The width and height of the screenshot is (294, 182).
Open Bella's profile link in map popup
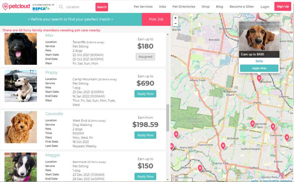[259, 61]
